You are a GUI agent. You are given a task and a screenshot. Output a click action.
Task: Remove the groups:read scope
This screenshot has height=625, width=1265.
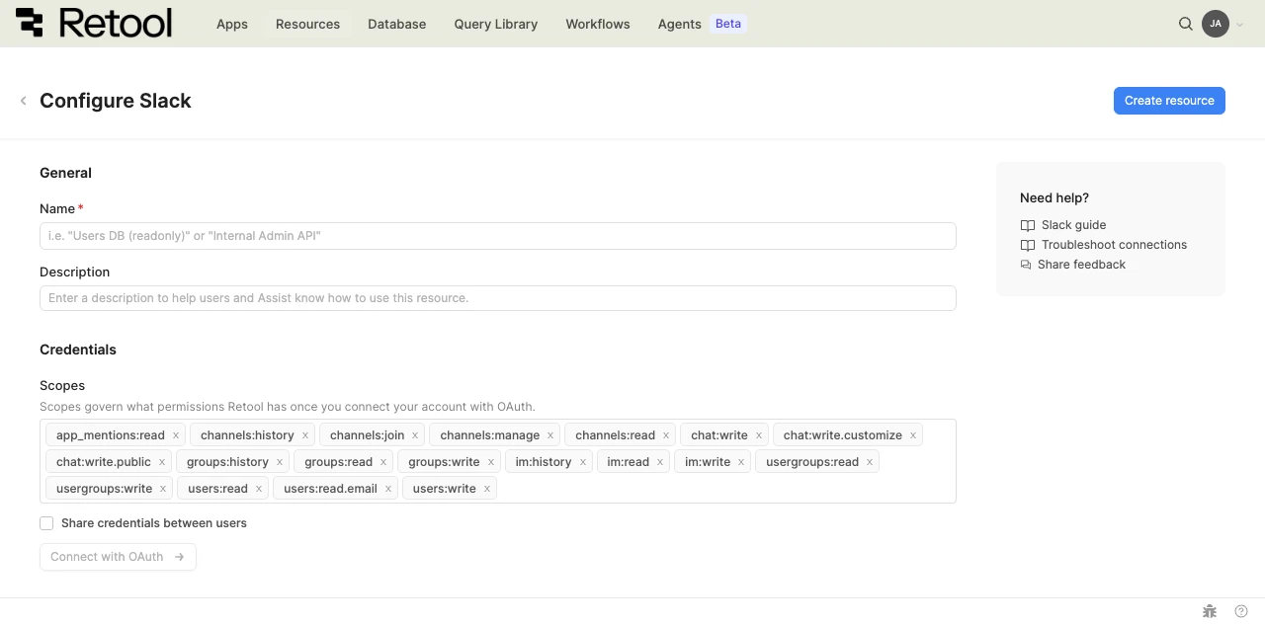click(x=383, y=462)
